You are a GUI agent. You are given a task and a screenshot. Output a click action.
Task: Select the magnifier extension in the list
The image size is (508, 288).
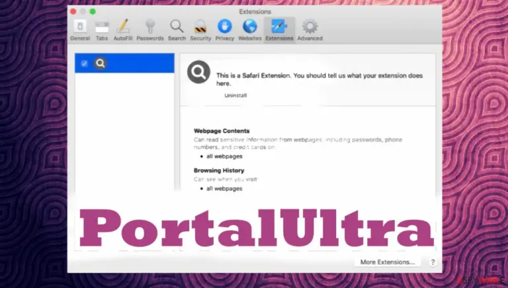click(124, 63)
